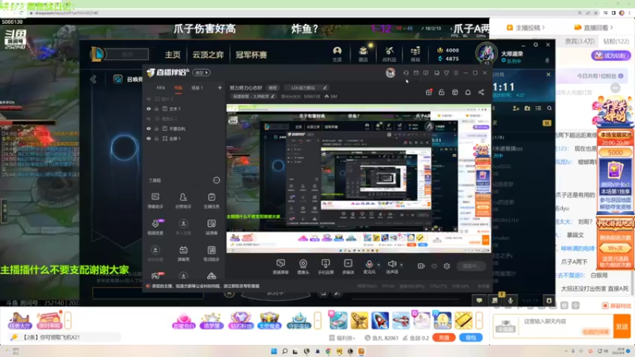Open LoL client 云顶之弈 tab
Viewport: 635px width, 357px height.
208,55
